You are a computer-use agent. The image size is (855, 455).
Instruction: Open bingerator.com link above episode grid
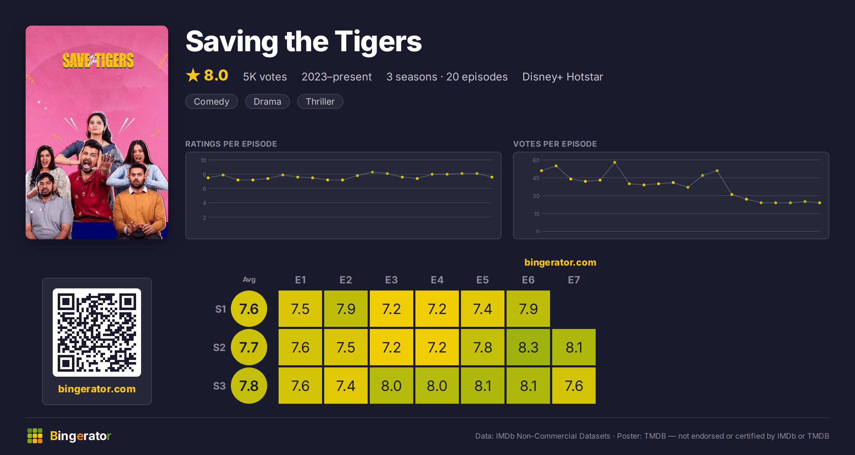point(560,262)
